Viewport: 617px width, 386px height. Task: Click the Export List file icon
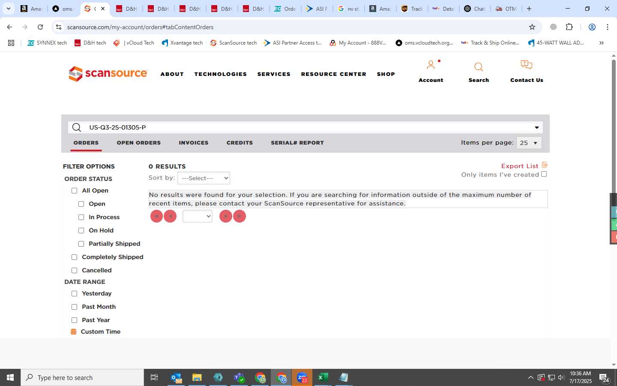(545, 165)
